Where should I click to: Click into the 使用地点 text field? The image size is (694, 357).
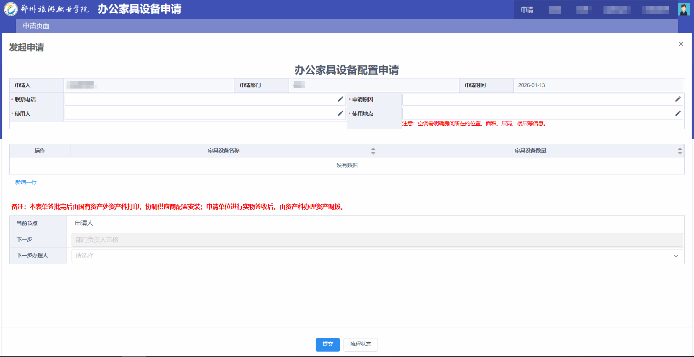pyautogui.click(x=538, y=114)
